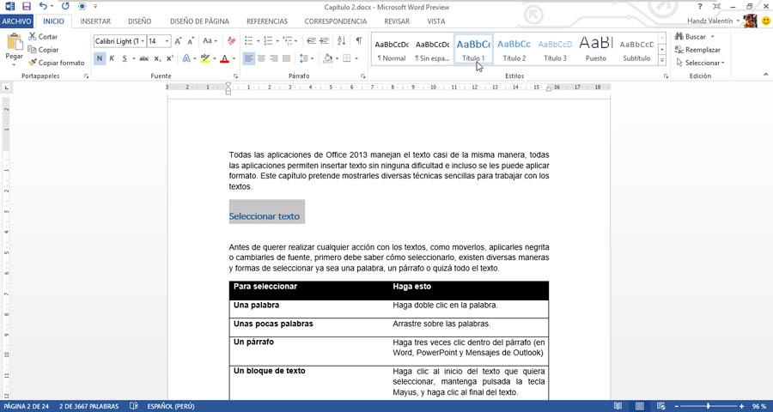Show paragraph marks with pilcrow icon
Screen dimensions: 773x412
pos(359,41)
